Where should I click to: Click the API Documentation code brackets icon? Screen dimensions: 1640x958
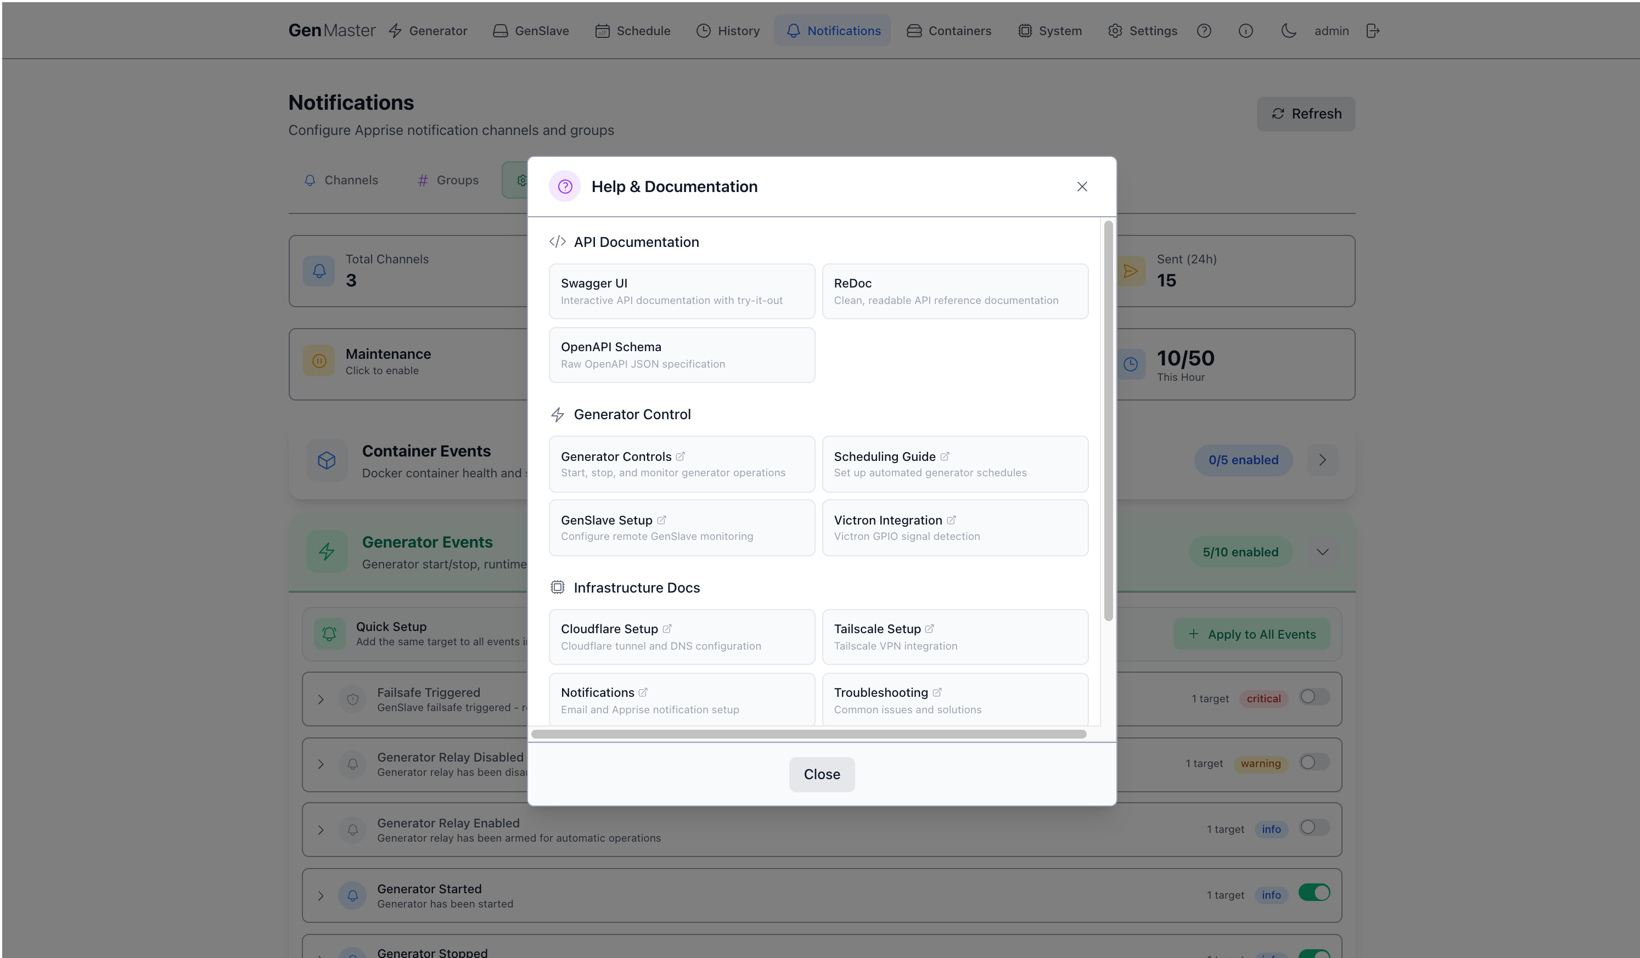[x=558, y=242]
